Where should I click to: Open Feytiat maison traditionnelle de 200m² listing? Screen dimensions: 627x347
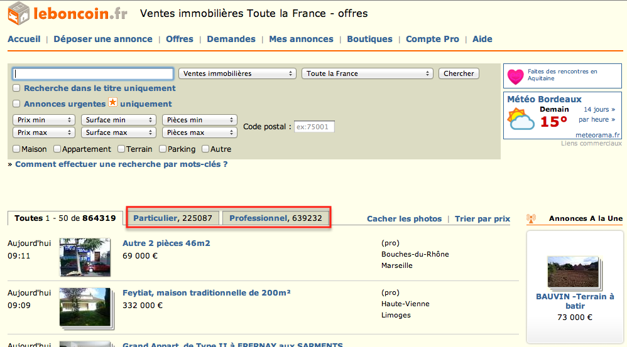click(x=206, y=292)
